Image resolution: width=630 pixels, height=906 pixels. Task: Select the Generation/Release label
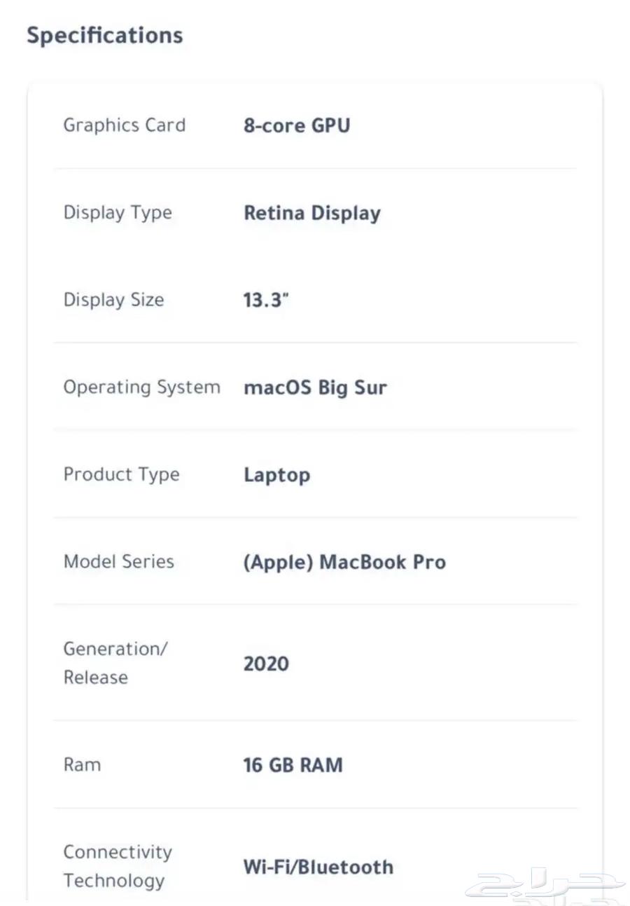tap(115, 663)
